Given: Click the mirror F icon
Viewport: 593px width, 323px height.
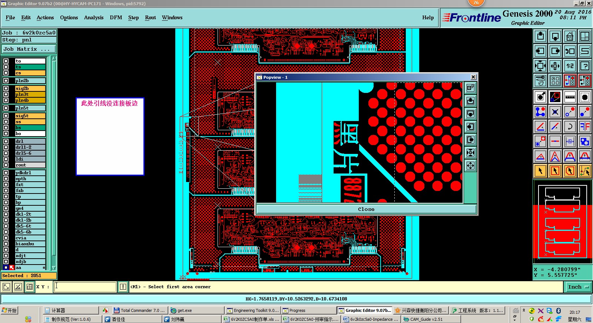Looking at the screenshot, I should (x=585, y=127).
